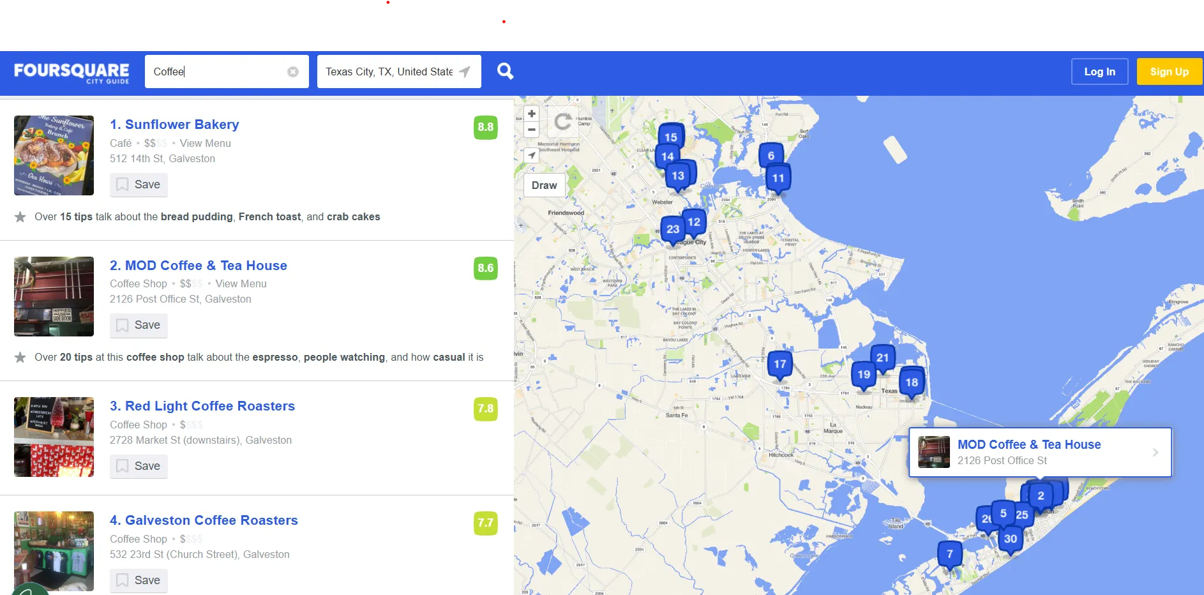Select the search magnifier icon

coord(504,72)
